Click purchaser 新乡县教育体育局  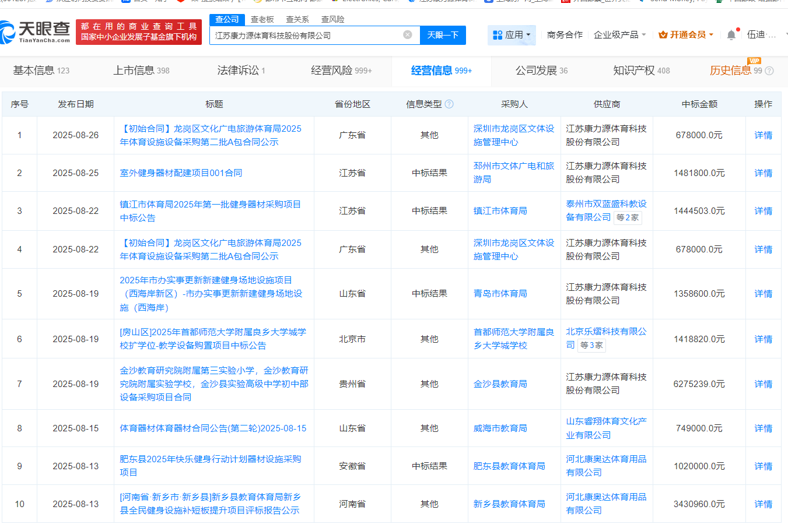pos(509,504)
